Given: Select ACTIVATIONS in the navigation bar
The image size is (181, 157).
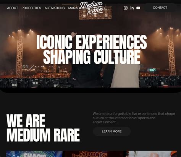Looking at the screenshot, I should (x=55, y=8).
